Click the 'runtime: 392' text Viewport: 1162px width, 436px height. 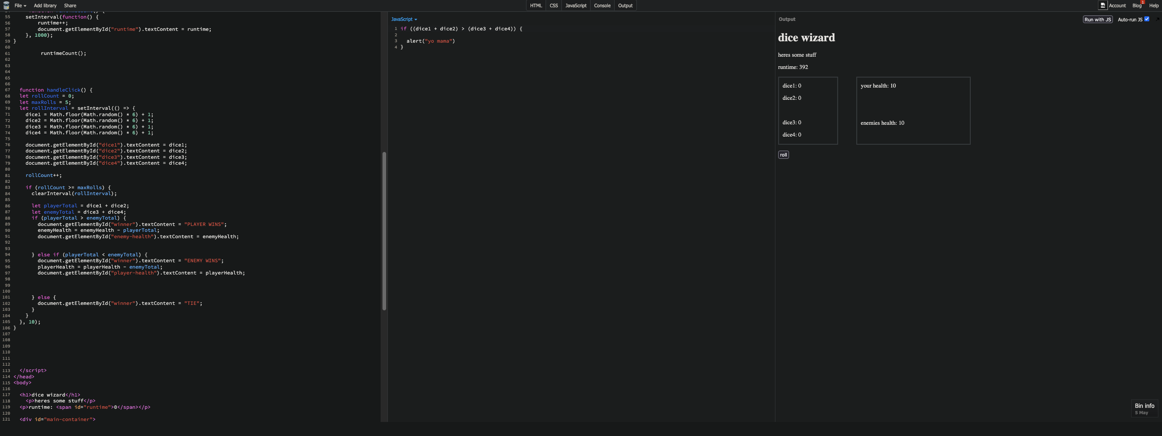pyautogui.click(x=793, y=67)
